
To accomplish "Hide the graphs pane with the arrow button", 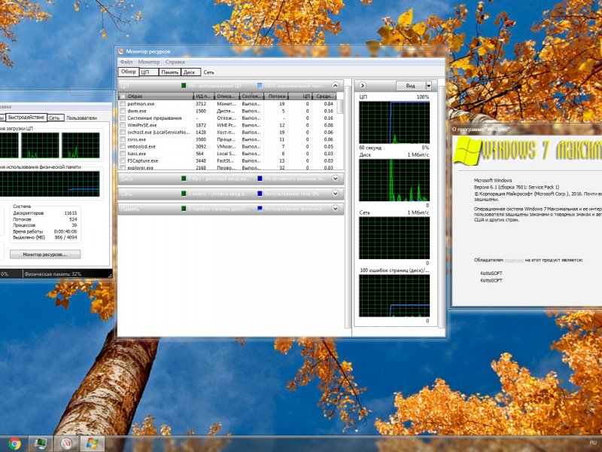I will pyautogui.click(x=362, y=85).
